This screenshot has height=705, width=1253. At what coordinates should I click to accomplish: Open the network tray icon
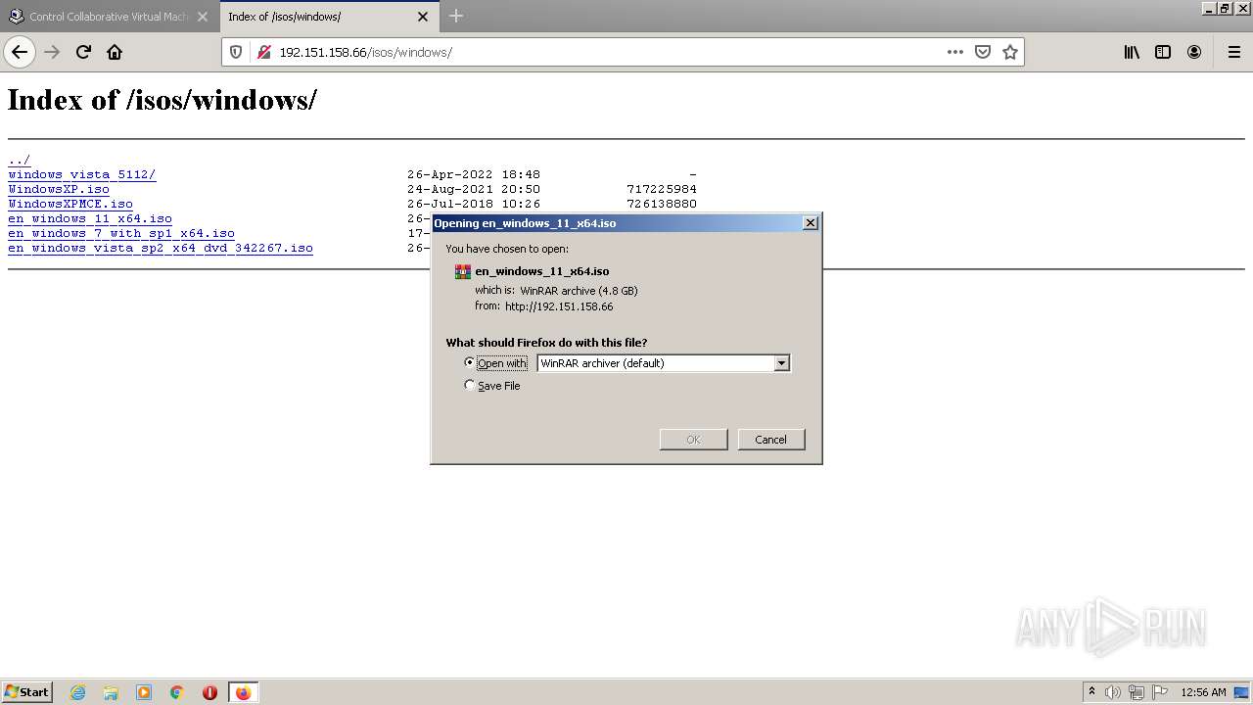[1137, 692]
